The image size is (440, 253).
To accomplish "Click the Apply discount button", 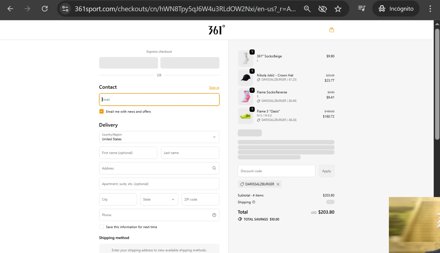I will tap(326, 171).
